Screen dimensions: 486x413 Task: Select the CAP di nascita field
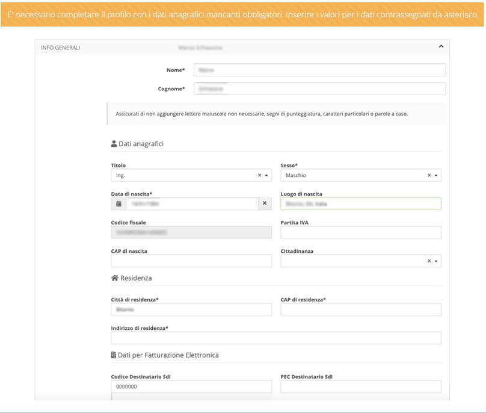191,261
